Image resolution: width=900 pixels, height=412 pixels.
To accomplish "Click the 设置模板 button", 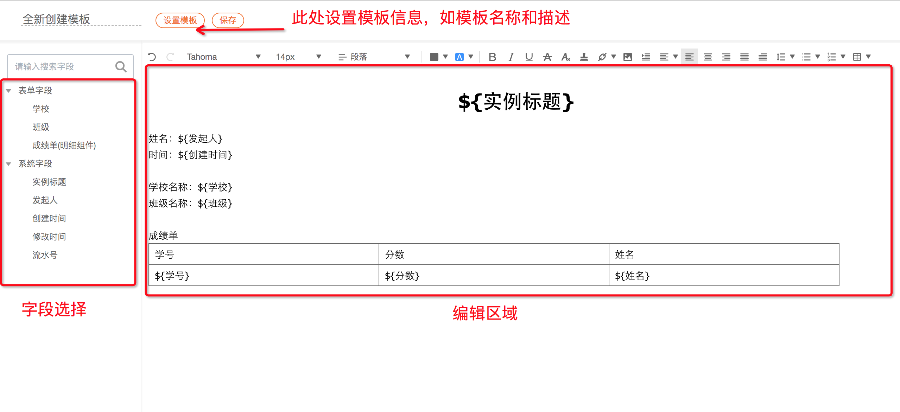I will click(180, 20).
